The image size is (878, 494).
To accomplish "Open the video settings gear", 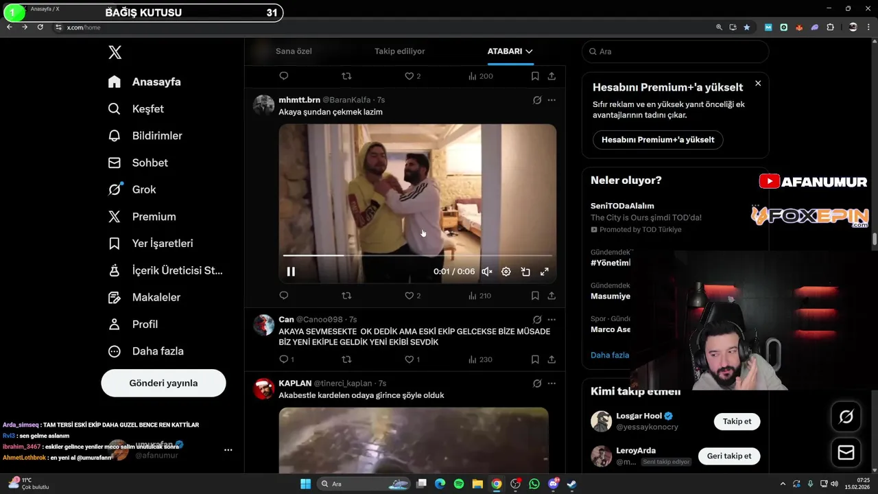I will tap(506, 272).
